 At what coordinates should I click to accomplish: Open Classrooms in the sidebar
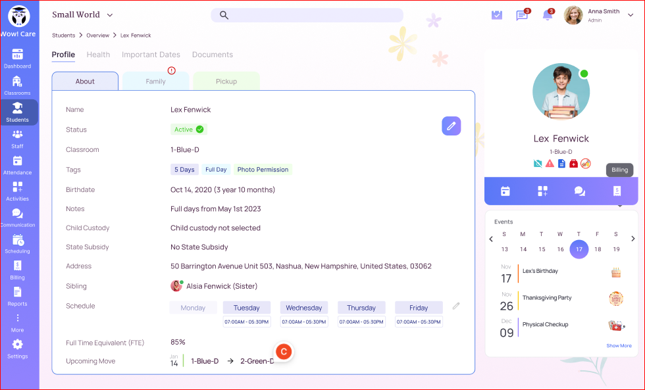[18, 85]
